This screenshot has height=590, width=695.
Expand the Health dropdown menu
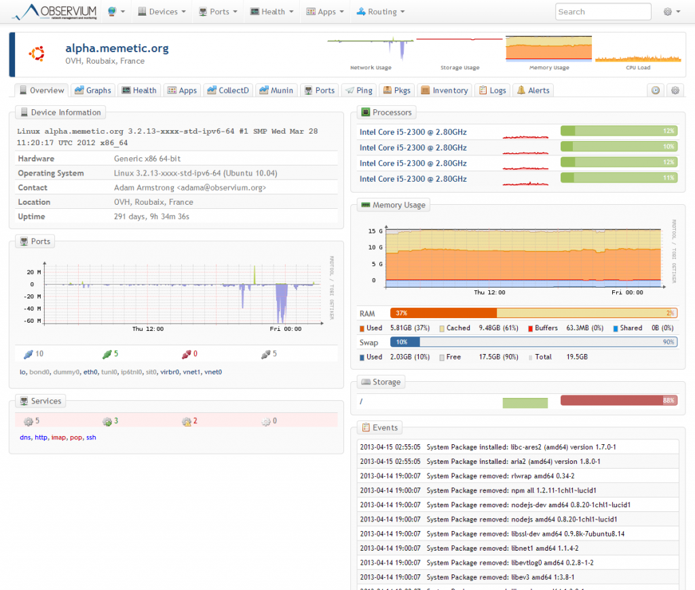point(271,12)
